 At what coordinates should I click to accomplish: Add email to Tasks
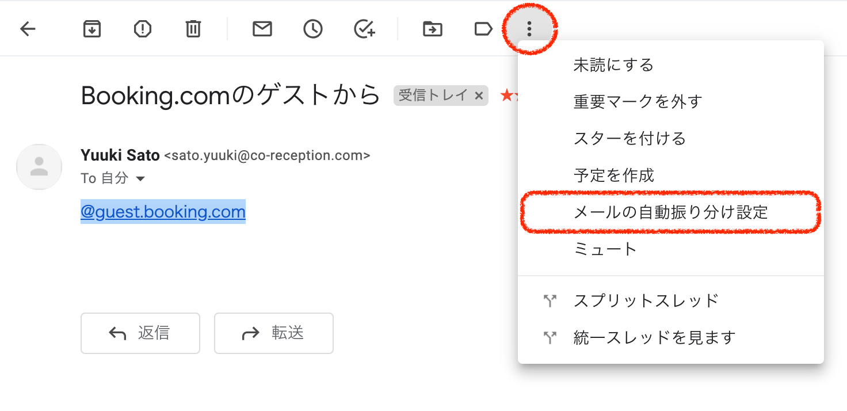tap(364, 29)
